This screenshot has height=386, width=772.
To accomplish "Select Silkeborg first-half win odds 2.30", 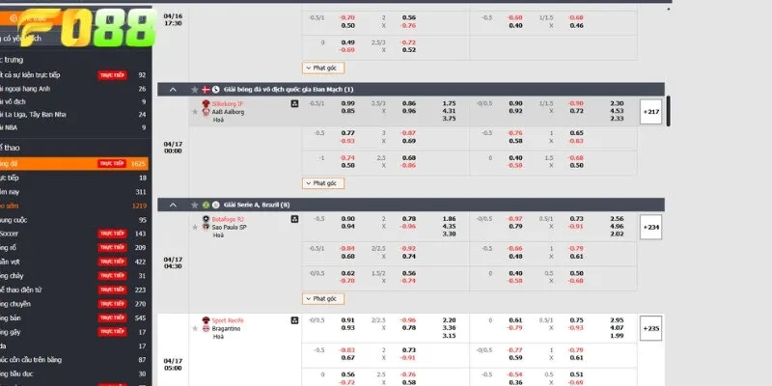I will 617,104.
